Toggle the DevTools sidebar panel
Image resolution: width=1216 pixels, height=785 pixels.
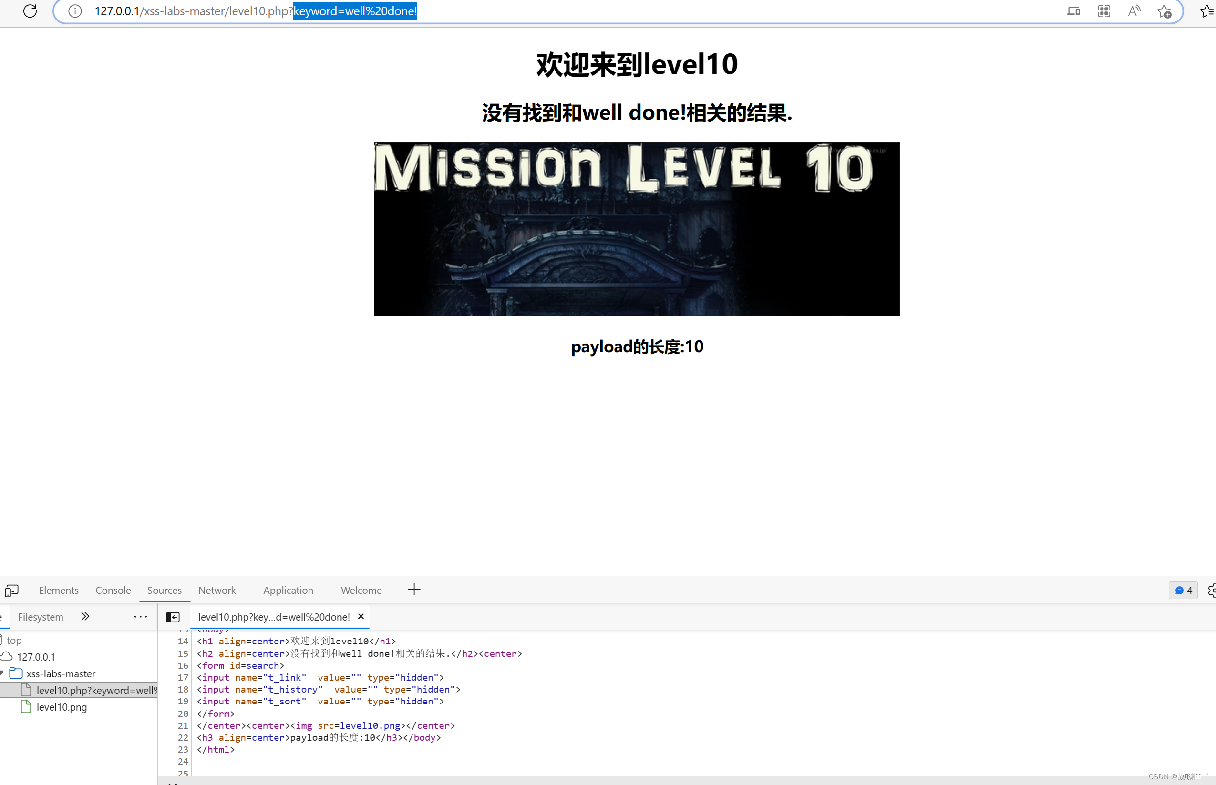pos(172,617)
